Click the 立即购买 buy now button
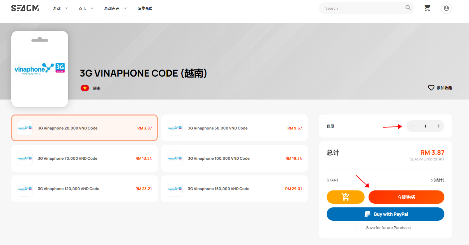469x245 pixels. click(x=406, y=197)
